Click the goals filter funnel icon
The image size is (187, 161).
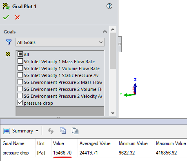click(x=9, y=42)
